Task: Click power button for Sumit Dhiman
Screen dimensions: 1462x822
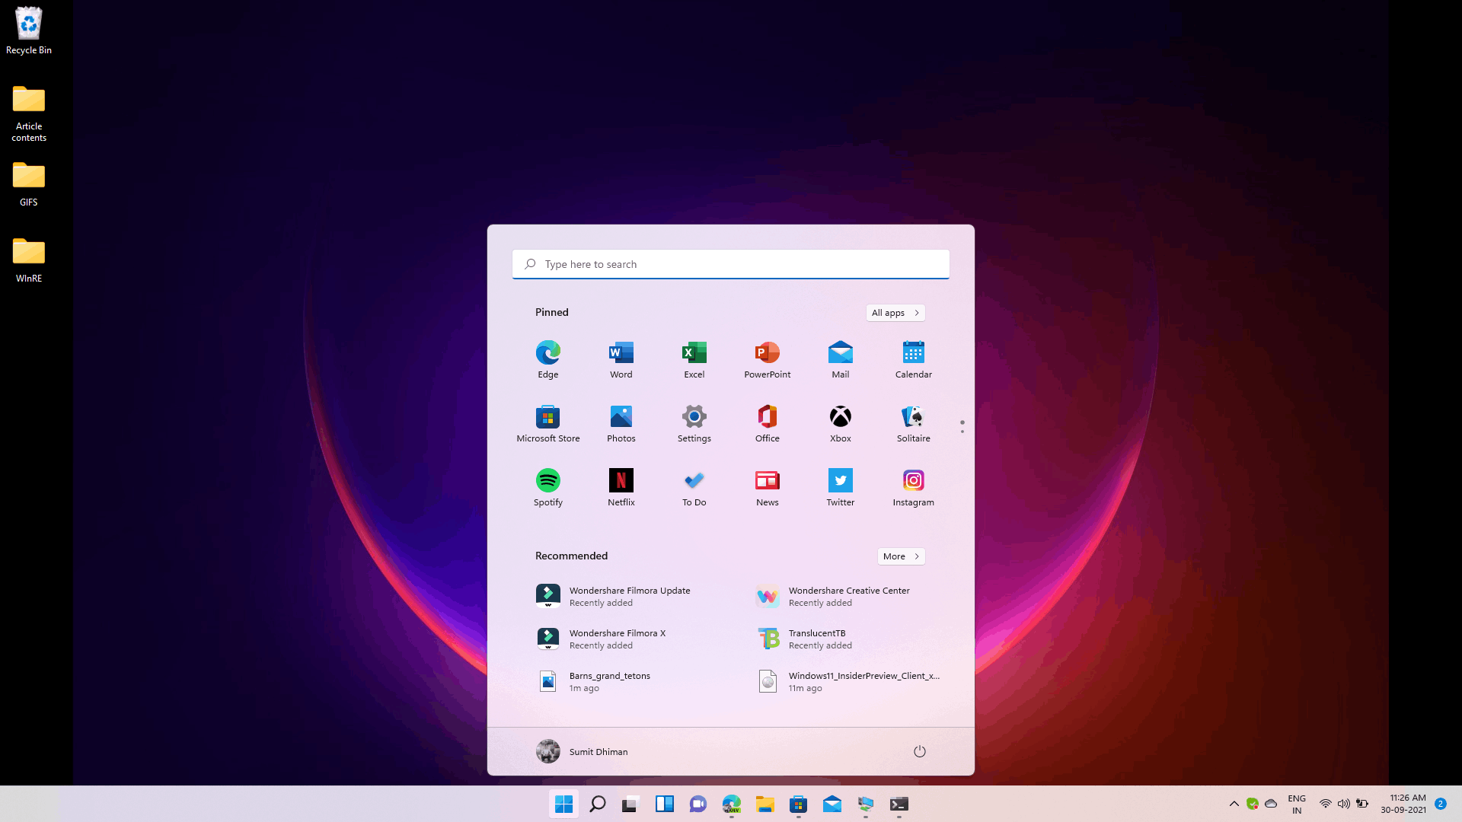Action: (x=920, y=750)
